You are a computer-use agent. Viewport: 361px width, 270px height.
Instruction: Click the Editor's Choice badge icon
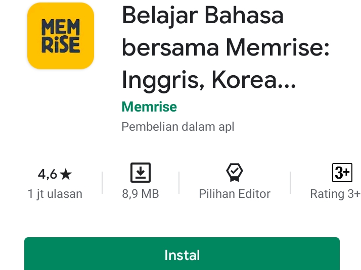(x=235, y=173)
